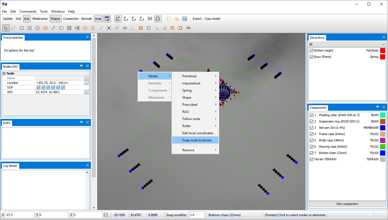Pick the circle with center dot tool

(38, 28)
